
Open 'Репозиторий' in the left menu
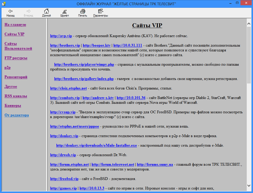[16, 77]
